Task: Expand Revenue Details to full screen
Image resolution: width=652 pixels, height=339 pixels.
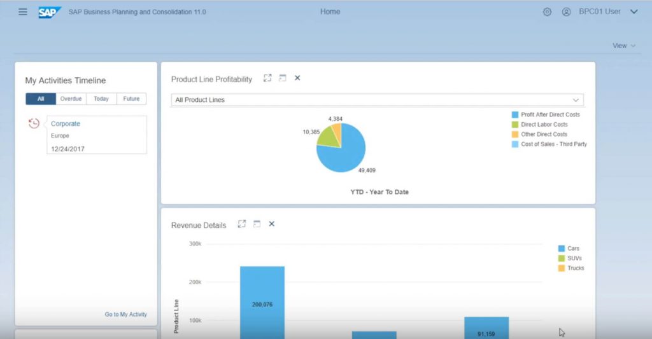Action: click(x=241, y=224)
